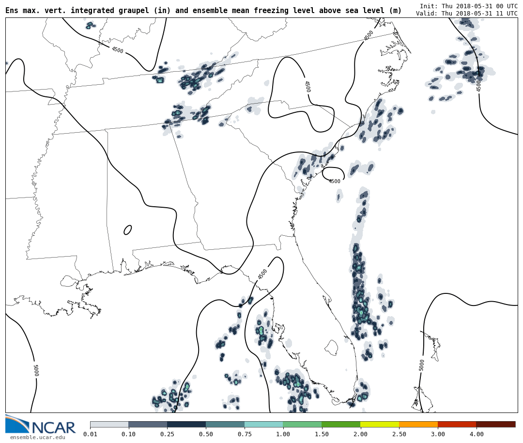Click the Init: Thu 2018-05-31 00 UTC text
Image resolution: width=523 pixels, height=443 pixels.
tap(469, 6)
